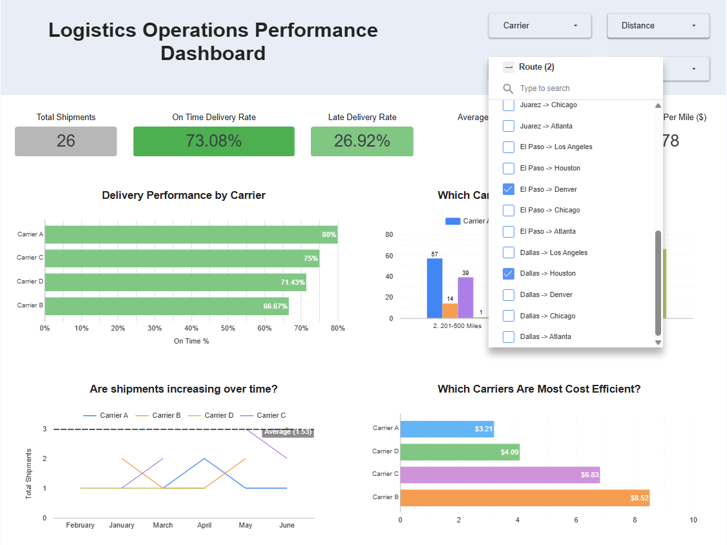Click the On Time Delivery Rate 73.08% card
The height and width of the screenshot is (545, 727).
click(214, 141)
